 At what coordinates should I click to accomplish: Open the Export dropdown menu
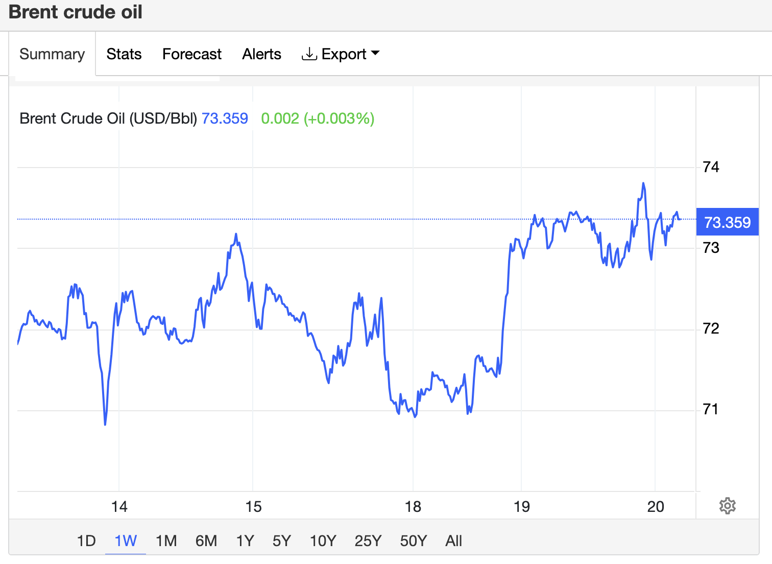pyautogui.click(x=341, y=54)
